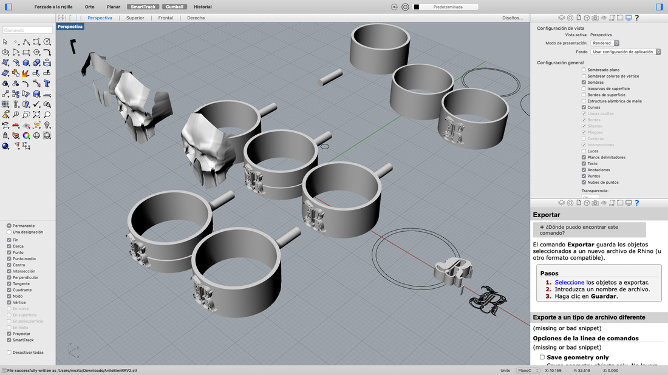Open the Predeterminada layer dropdown
This screenshot has width=668, height=375.
[448, 7]
